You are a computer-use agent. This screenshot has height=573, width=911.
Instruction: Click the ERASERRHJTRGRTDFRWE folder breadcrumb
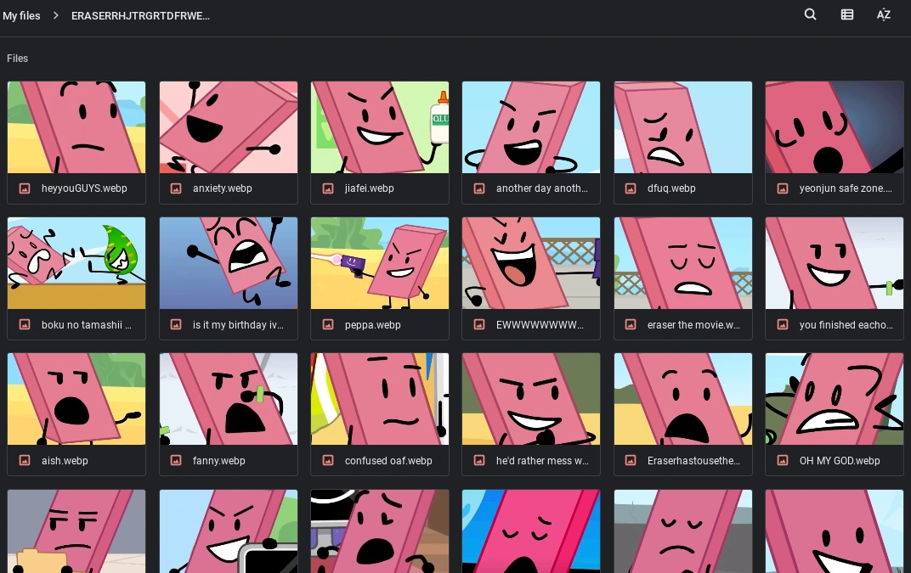tap(140, 15)
